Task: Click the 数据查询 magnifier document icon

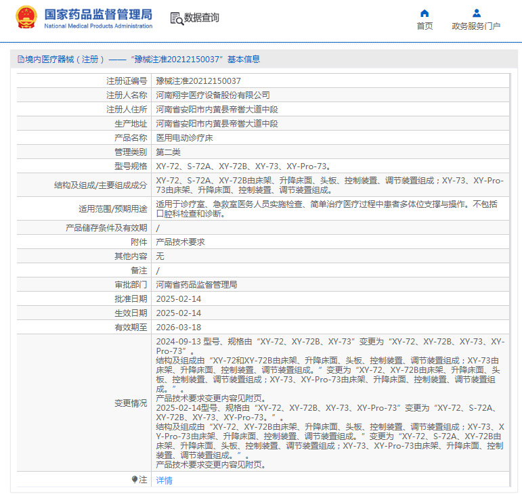Action: pyautogui.click(x=177, y=19)
